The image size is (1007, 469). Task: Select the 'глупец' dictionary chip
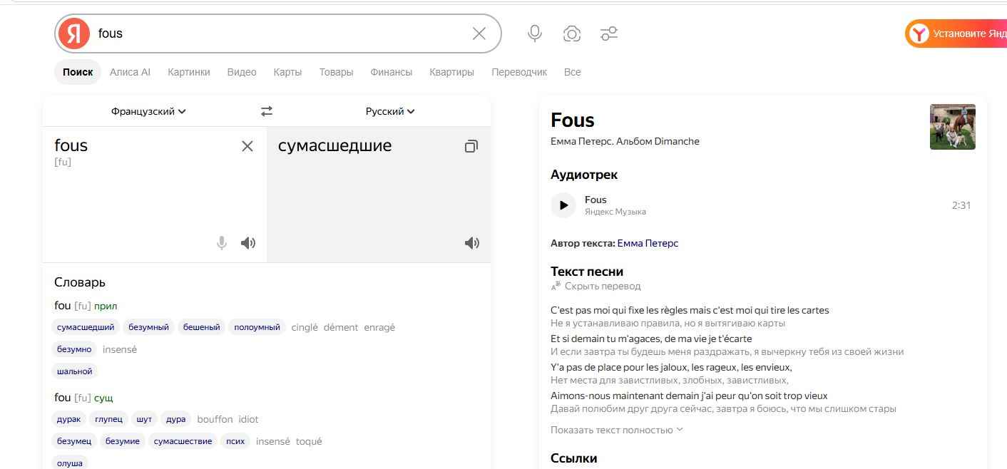coord(109,419)
